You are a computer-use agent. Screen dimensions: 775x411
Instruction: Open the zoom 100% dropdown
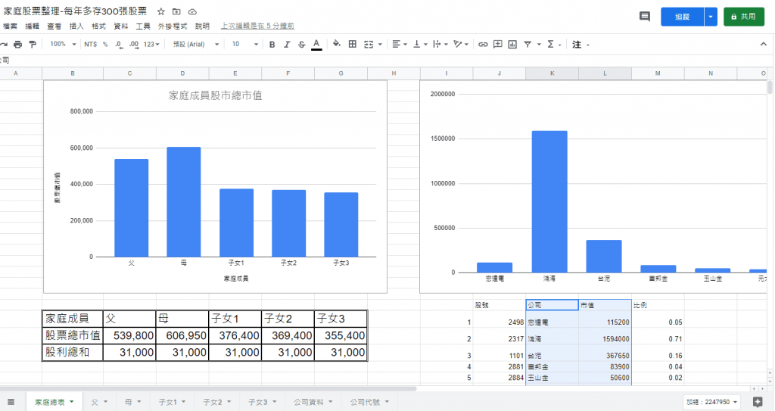coord(63,45)
